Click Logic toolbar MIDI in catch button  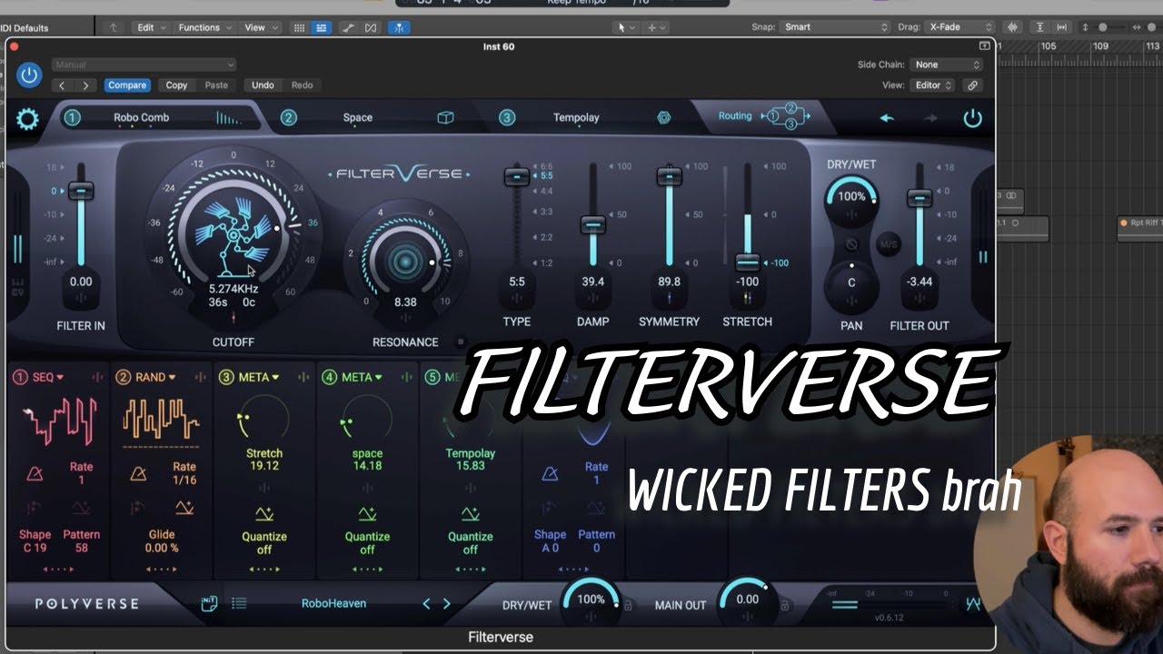click(399, 27)
